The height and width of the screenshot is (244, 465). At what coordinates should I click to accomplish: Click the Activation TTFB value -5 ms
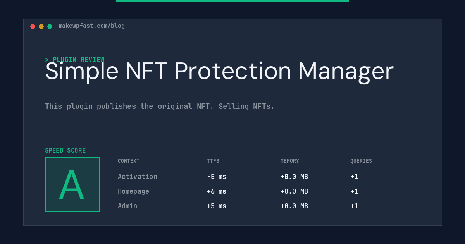217,177
